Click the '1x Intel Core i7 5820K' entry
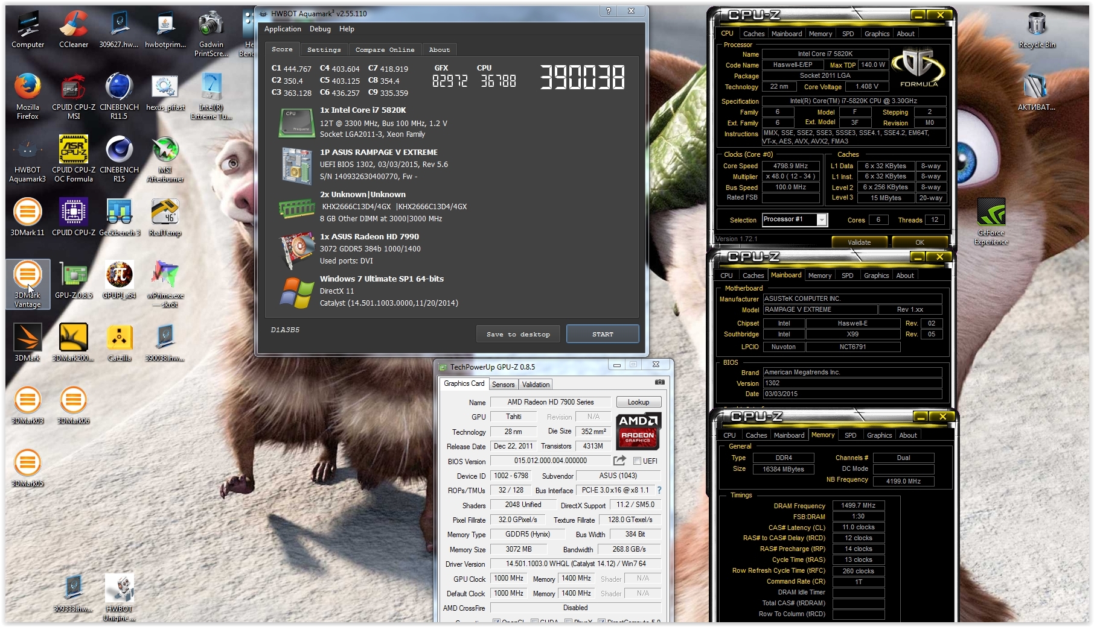The image size is (1094, 627). click(363, 110)
